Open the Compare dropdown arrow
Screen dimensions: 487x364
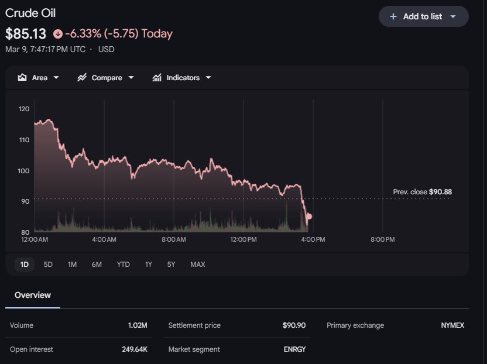coord(131,78)
